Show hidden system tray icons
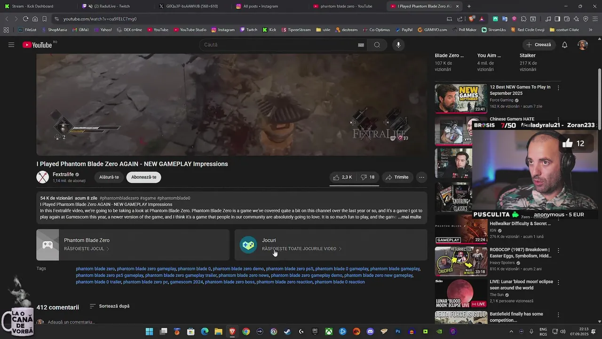 click(x=512, y=331)
